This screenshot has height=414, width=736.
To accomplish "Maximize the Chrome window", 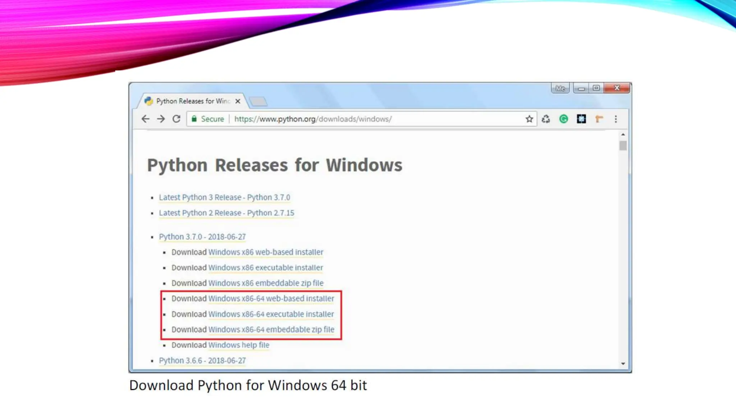I will tap(596, 88).
